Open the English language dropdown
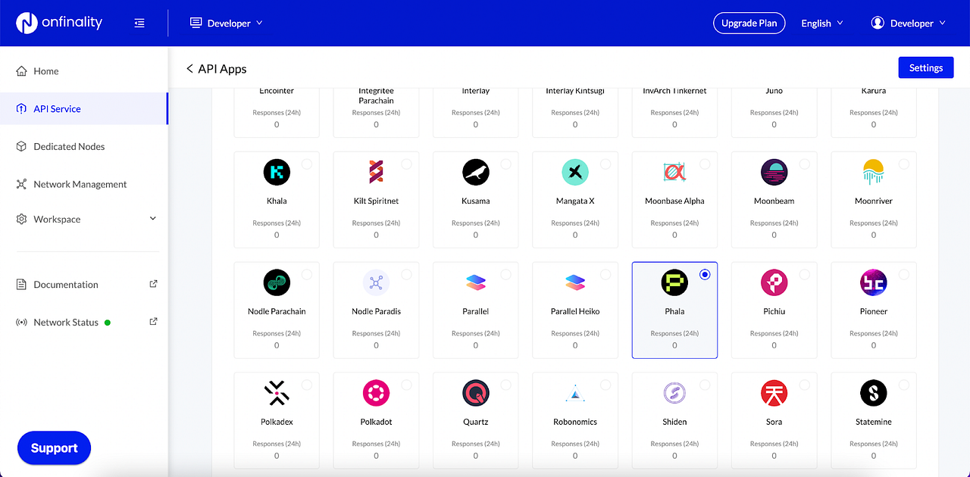970x477 pixels. pyautogui.click(x=822, y=23)
